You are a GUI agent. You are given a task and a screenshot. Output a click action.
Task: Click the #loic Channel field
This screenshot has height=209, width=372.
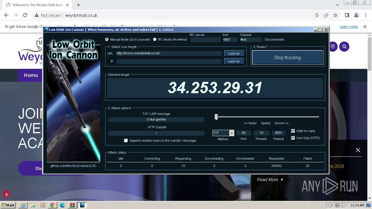(251, 40)
